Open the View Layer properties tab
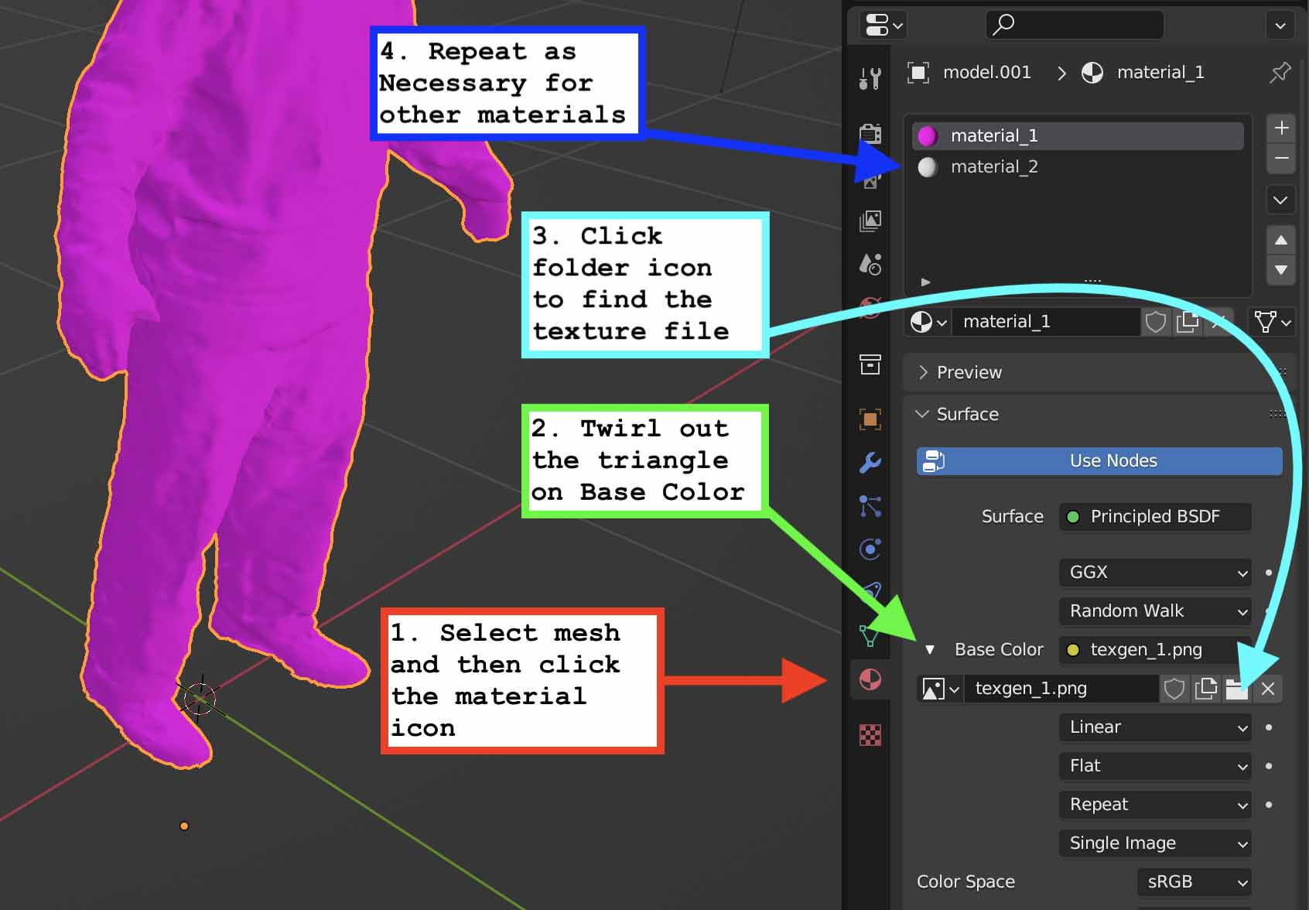The height and width of the screenshot is (910, 1309). 870,221
